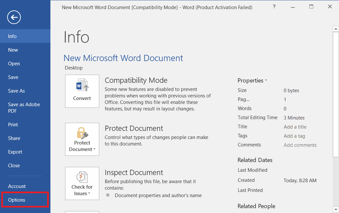
Task: Click the '3 Minutes' editing time value
Action: [294, 118]
